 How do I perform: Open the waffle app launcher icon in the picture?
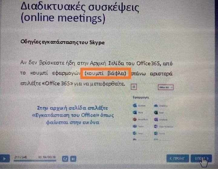click(134, 87)
